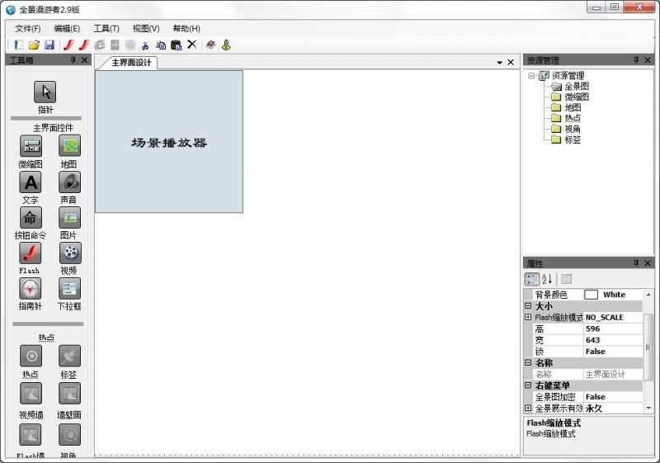660x463 pixels.
Task: Click the first red Flash publish icon
Action: [x=68, y=45]
